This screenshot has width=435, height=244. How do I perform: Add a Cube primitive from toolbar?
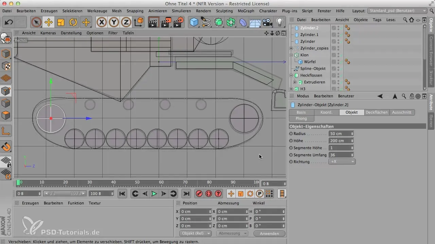(x=194, y=22)
